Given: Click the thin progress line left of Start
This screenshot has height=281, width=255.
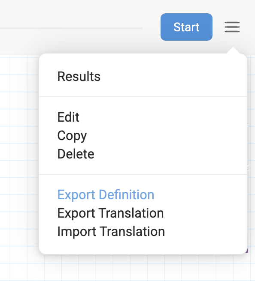Looking at the screenshot, I should (71, 28).
